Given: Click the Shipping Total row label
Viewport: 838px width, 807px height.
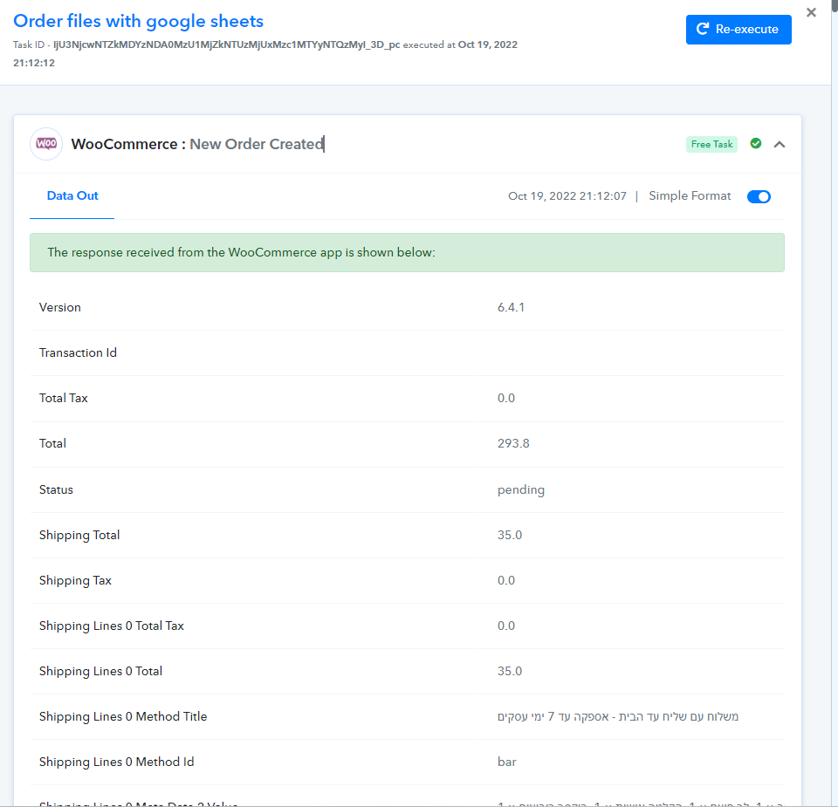Looking at the screenshot, I should click(79, 535).
